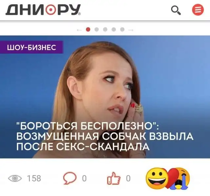Select the fourth carousel dot
The height and width of the screenshot is (196, 210).
click(x=114, y=29)
